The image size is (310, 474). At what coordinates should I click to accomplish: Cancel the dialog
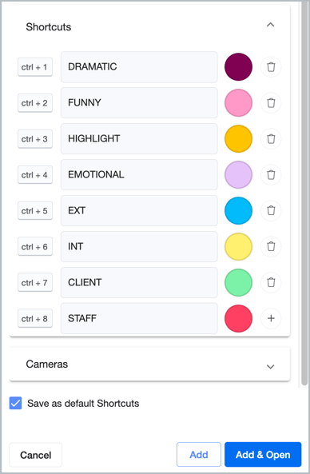(x=36, y=455)
